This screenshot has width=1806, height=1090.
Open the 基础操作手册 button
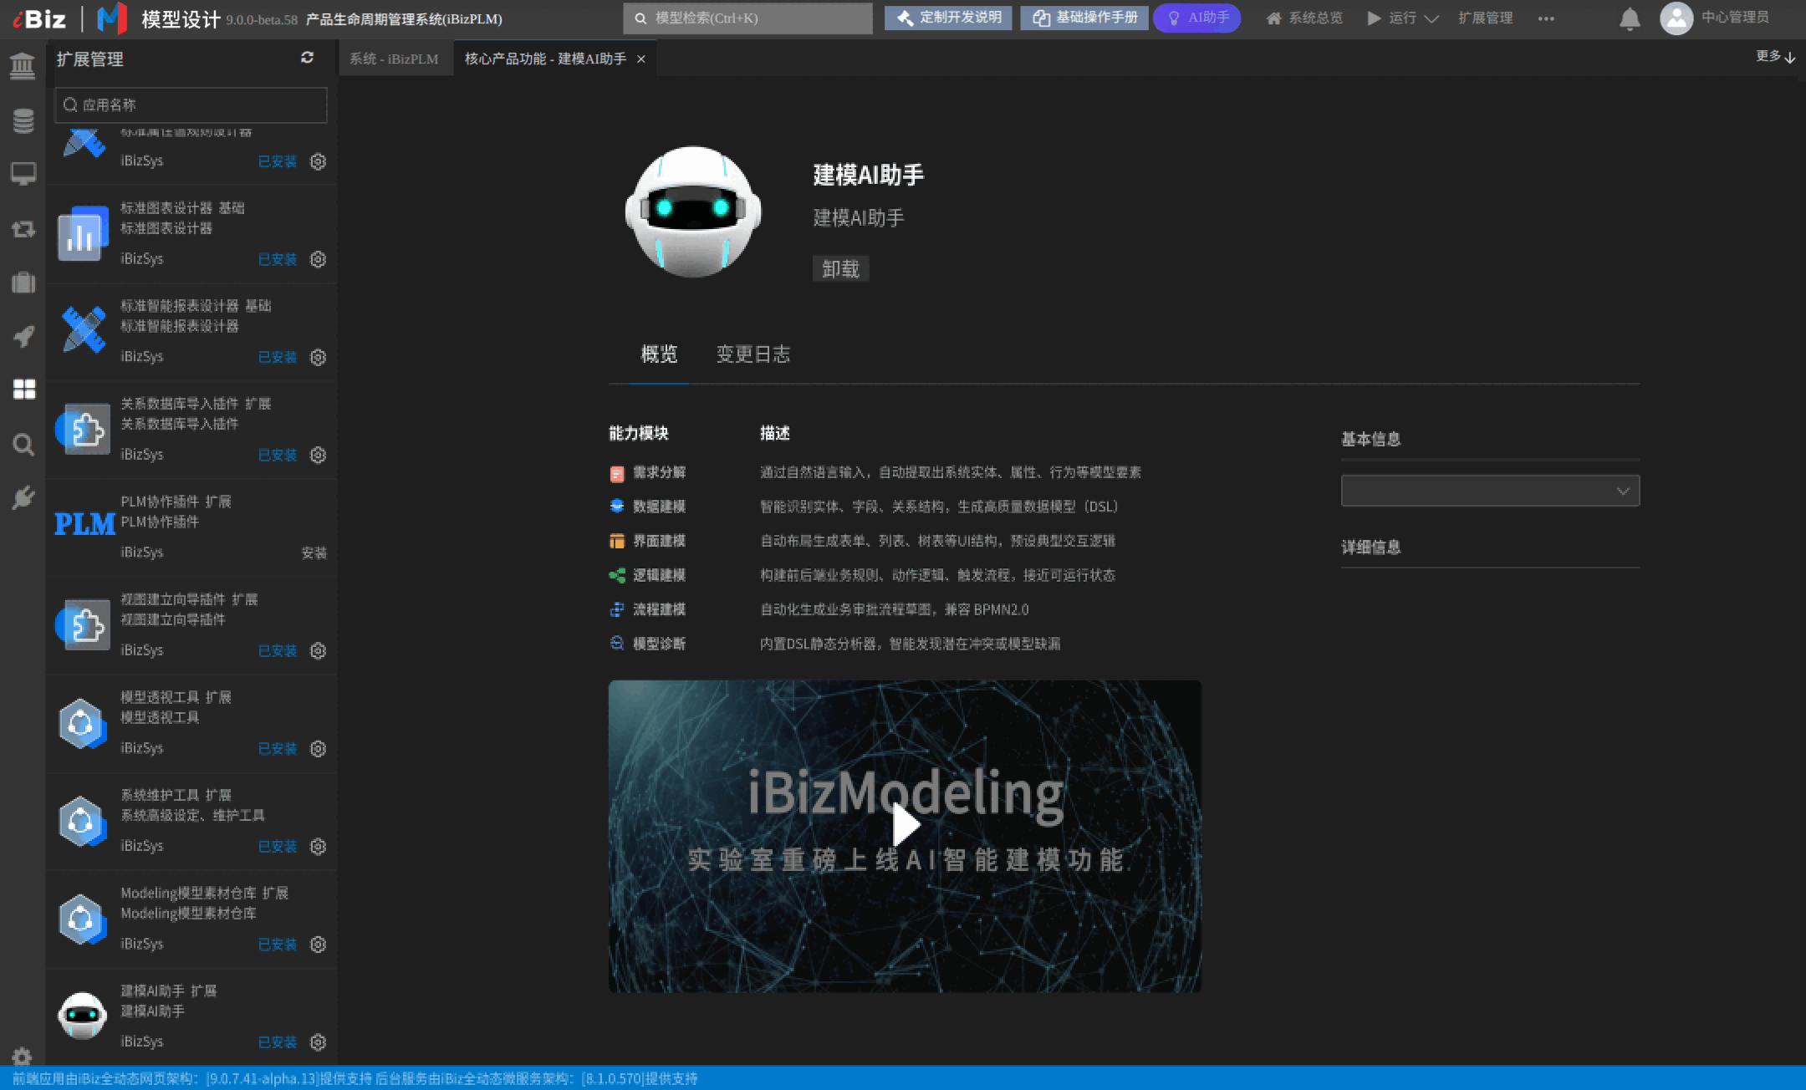click(1084, 18)
